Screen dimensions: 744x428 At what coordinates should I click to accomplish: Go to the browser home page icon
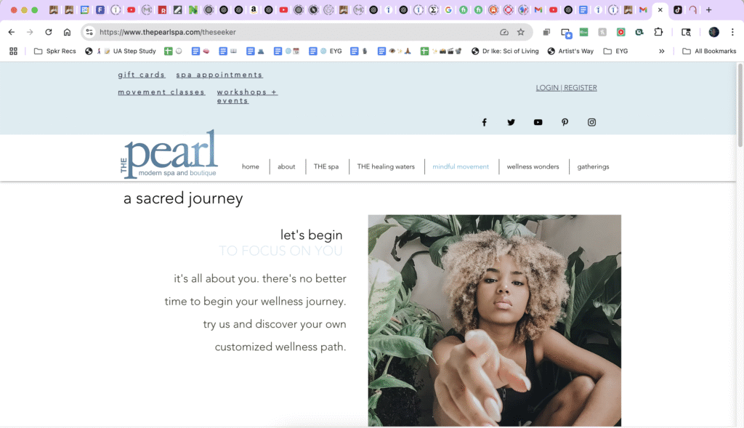coord(67,32)
